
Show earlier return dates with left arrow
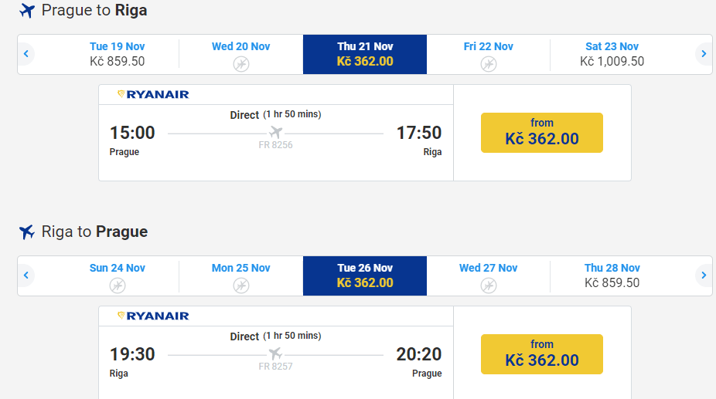26,276
